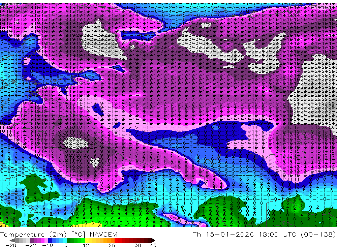337x247 pixels.
Task: Click the gray left arrow of color scale
Action: (12, 240)
